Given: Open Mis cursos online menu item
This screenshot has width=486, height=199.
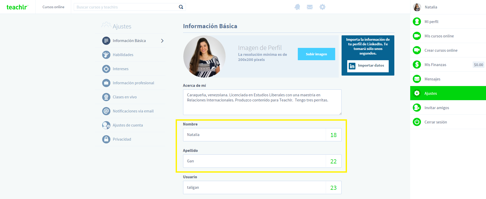Looking at the screenshot, I should (448, 36).
